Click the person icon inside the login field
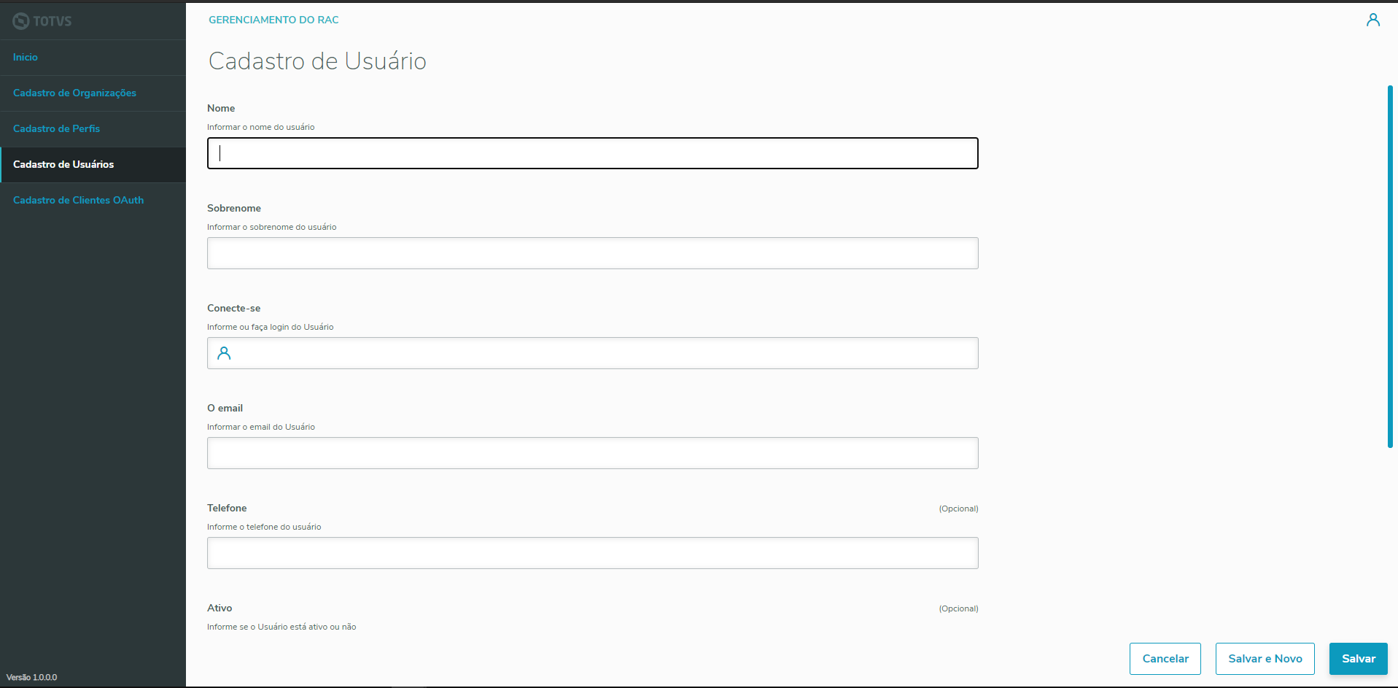Image resolution: width=1398 pixels, height=688 pixels. pos(225,353)
